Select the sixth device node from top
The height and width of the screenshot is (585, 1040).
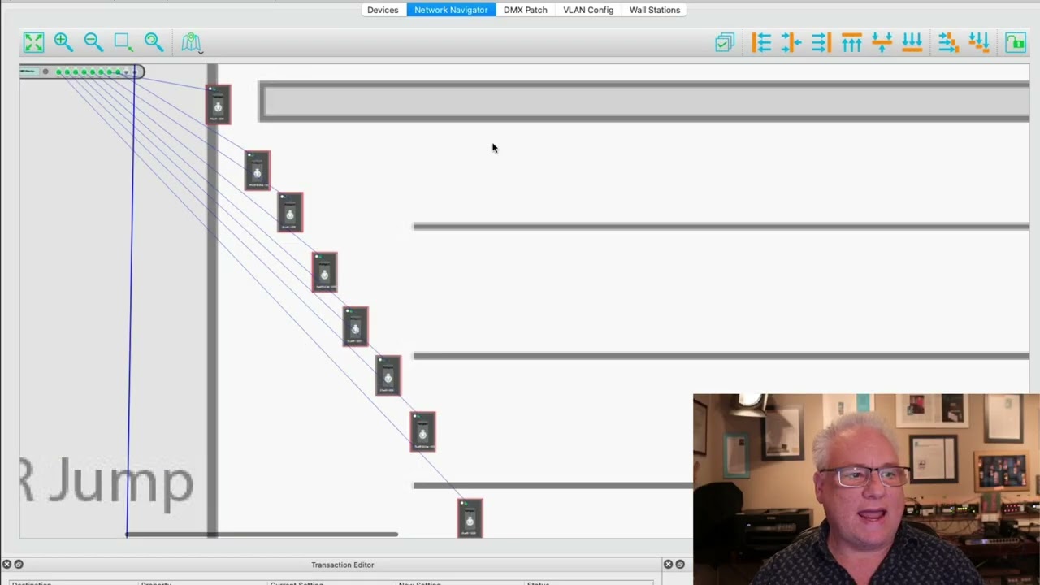(x=388, y=375)
